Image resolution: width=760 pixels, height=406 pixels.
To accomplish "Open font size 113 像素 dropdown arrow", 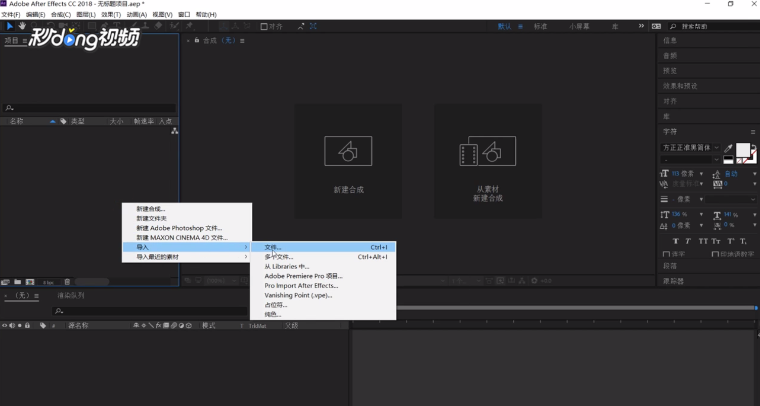I will pos(701,174).
